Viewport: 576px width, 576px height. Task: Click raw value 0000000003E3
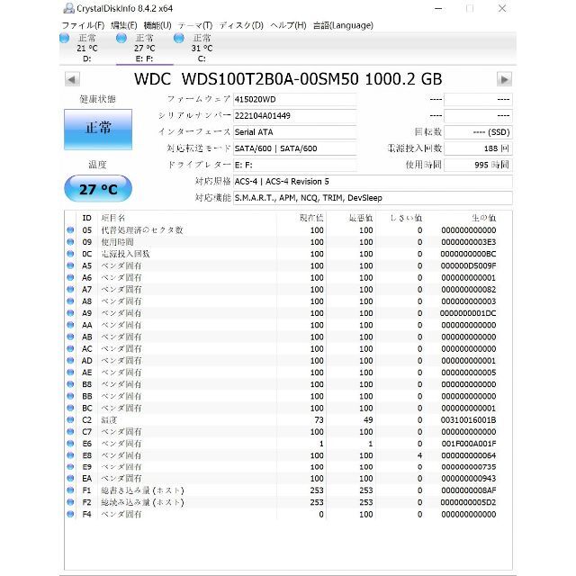coord(469,242)
